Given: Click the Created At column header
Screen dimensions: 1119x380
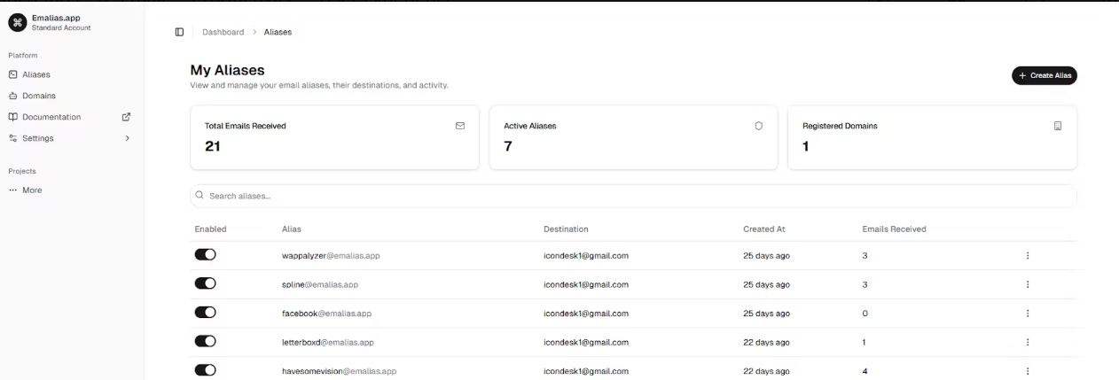Looking at the screenshot, I should [x=764, y=229].
